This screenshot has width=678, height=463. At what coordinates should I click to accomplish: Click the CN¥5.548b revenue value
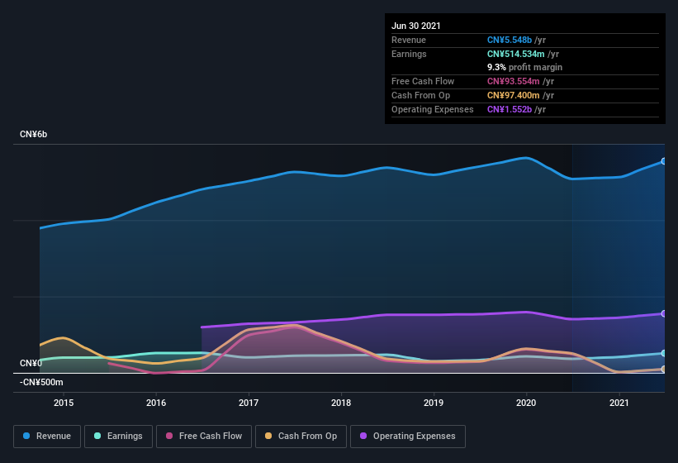pyautogui.click(x=510, y=40)
